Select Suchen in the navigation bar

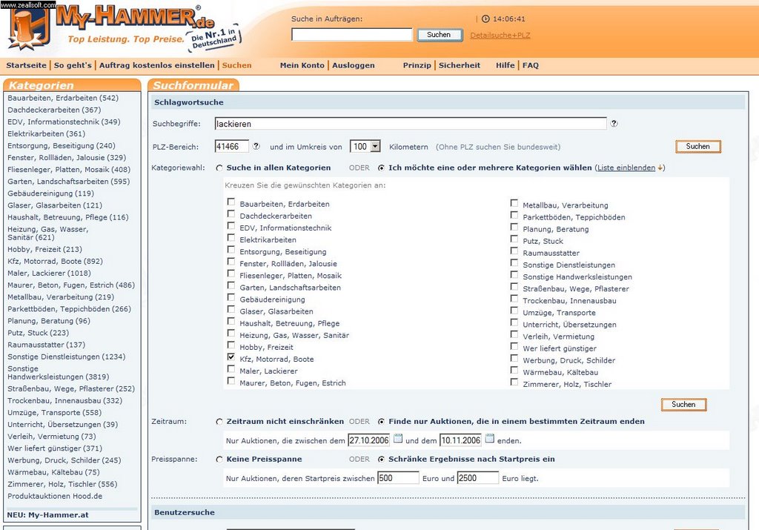[236, 65]
